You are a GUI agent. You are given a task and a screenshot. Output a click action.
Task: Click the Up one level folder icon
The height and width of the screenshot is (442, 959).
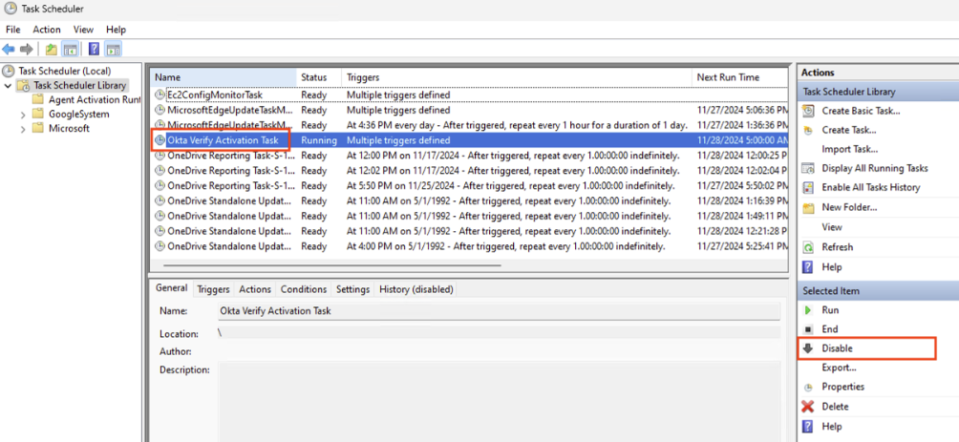(x=52, y=49)
